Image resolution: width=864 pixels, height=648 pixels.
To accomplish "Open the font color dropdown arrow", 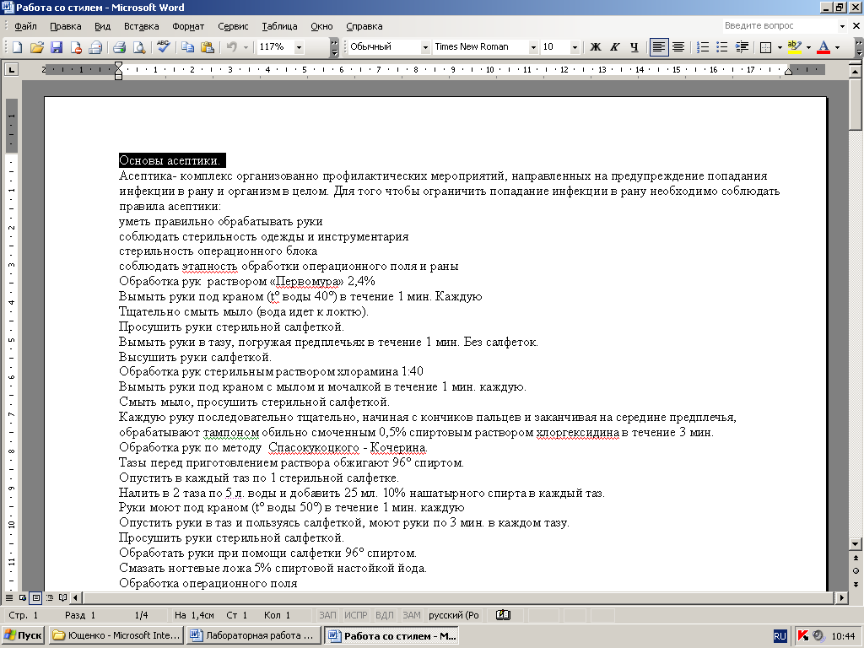I will [838, 47].
